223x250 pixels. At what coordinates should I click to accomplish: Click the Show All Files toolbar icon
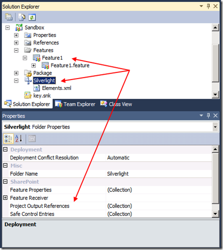tap(22, 17)
